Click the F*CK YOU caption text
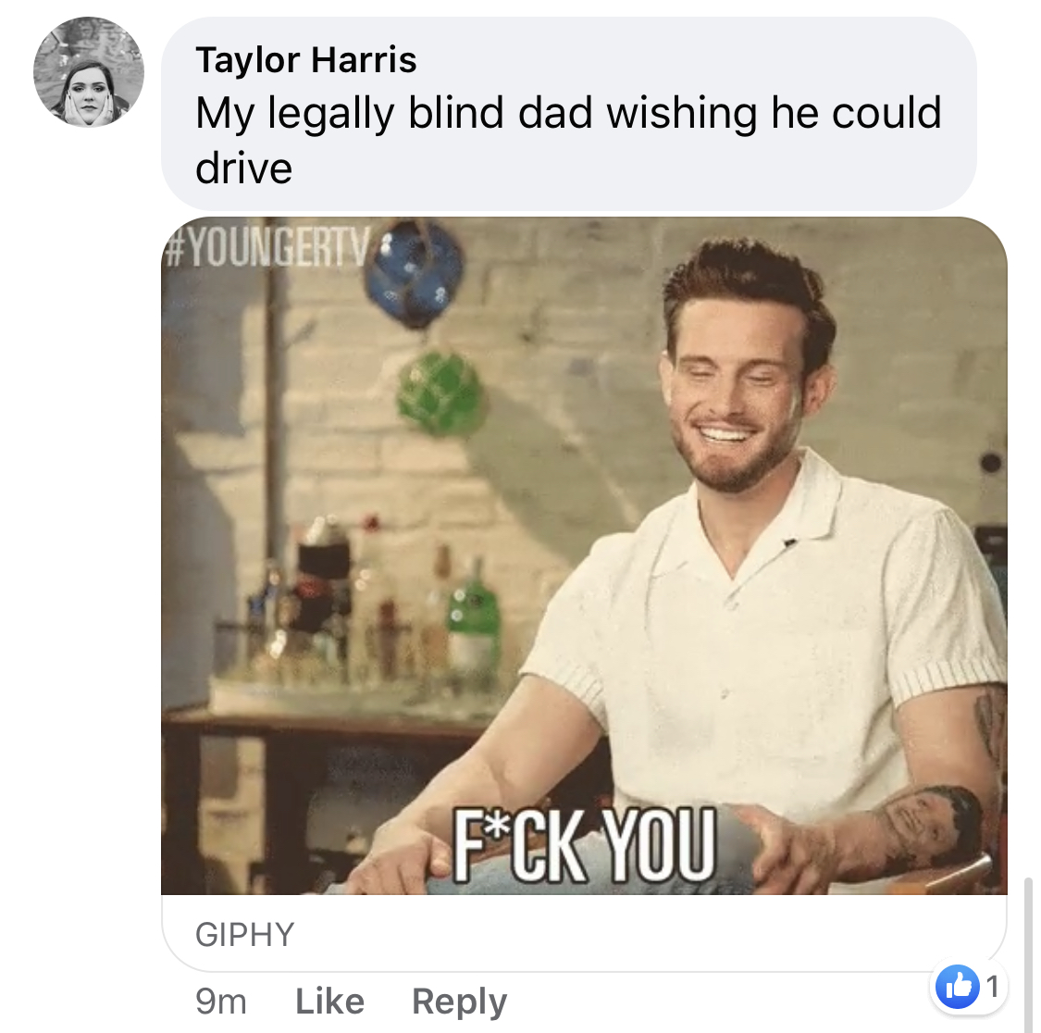This screenshot has width=1041, height=1033. (x=584, y=845)
